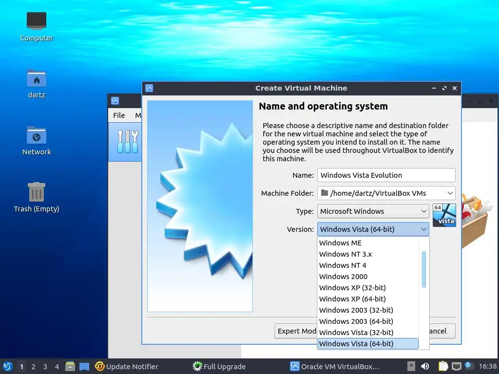Screen dimensions: 499x374
Task: Click the up-arrow tray icon on taskbar
Action: [411, 366]
